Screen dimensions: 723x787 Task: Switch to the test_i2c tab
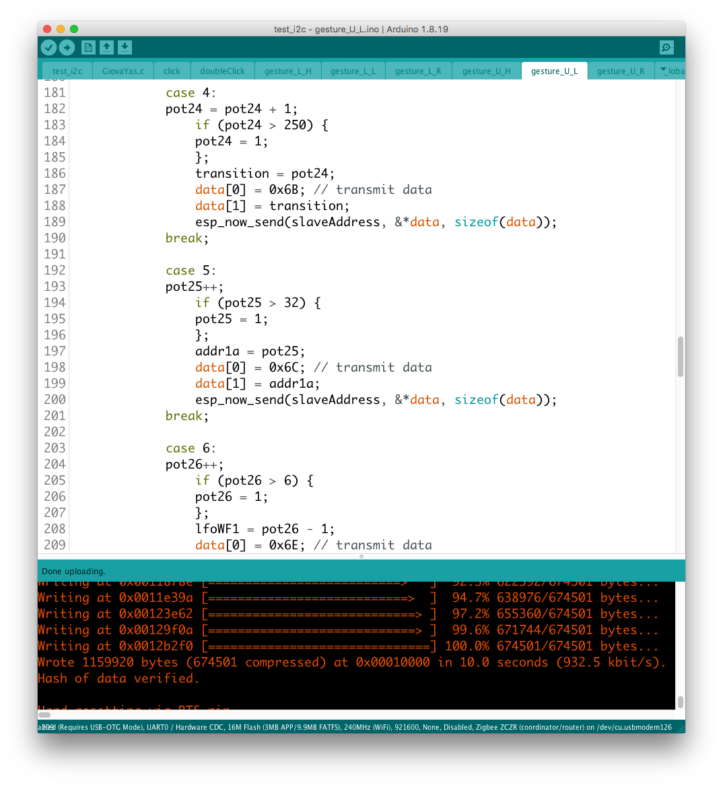67,71
